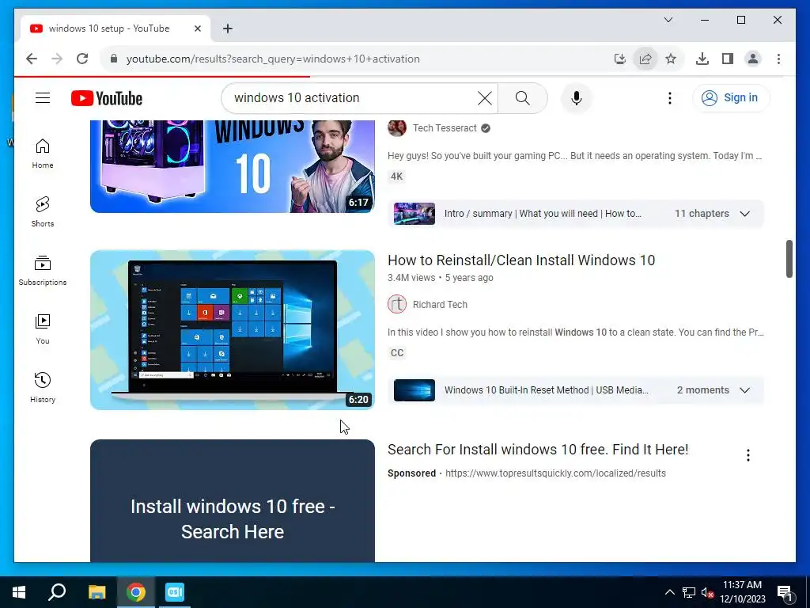Open the sponsored ad's three-dot options

748,455
